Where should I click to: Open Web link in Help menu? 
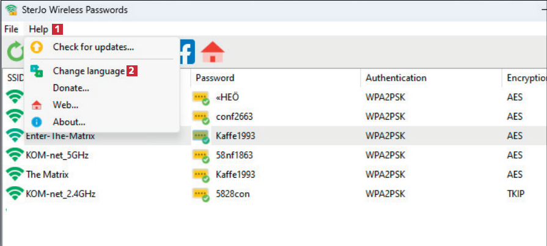pos(65,105)
